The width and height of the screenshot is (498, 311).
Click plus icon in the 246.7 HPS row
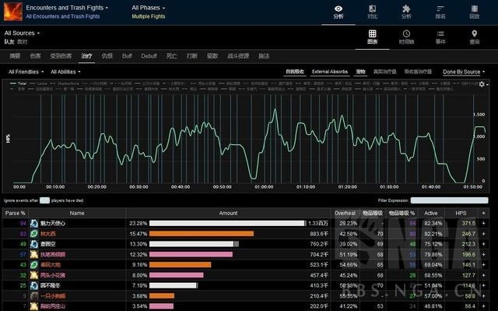click(x=484, y=234)
